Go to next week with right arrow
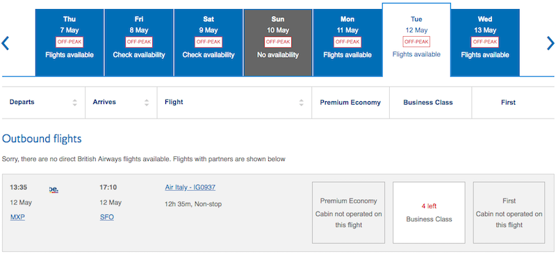The height and width of the screenshot is (254, 556). tap(550, 43)
